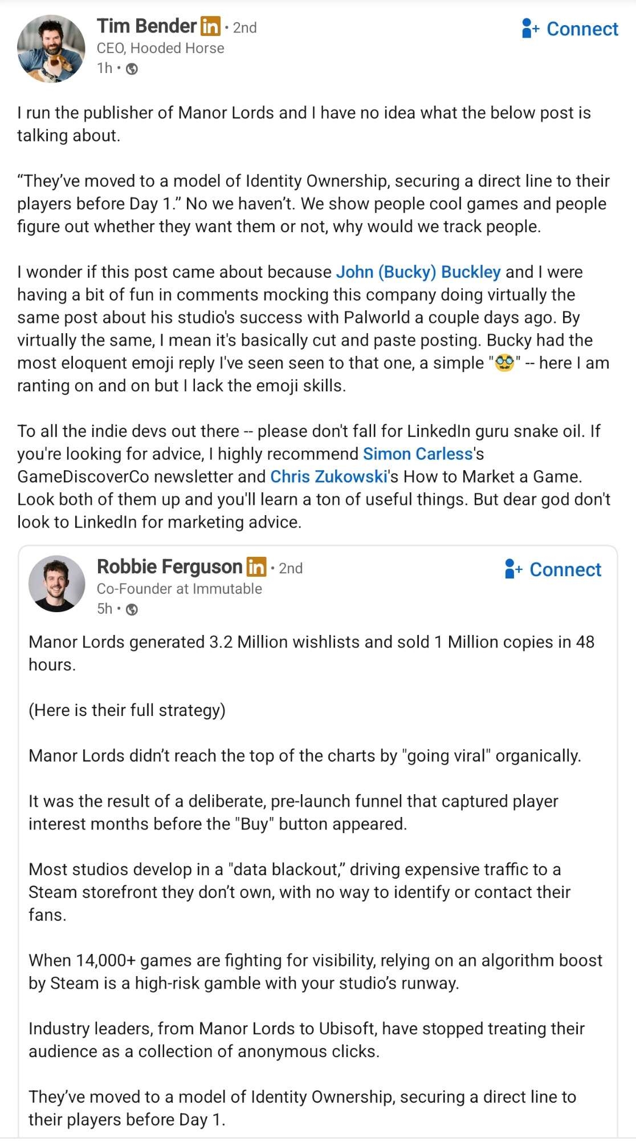Connect with Robbie Ferguson
The width and height of the screenshot is (636, 1141).
tap(553, 569)
